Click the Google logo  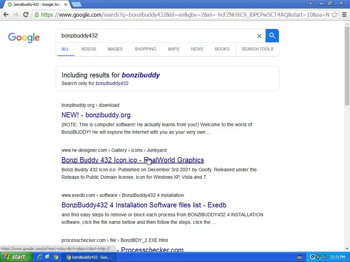click(x=24, y=38)
